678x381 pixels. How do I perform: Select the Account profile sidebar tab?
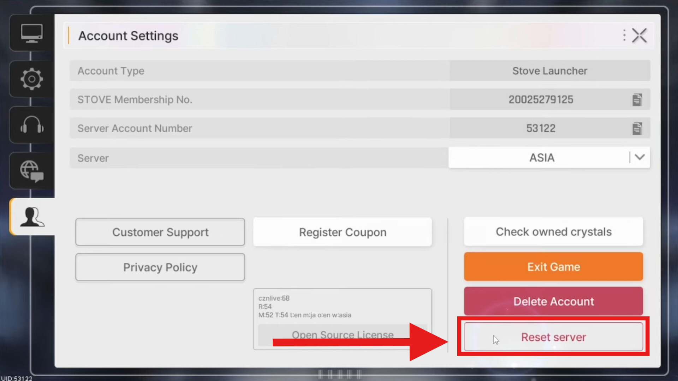(x=32, y=217)
